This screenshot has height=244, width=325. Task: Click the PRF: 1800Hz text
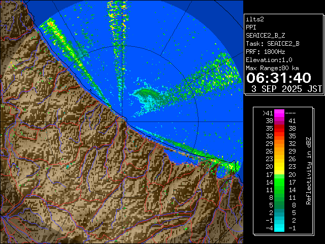pos(265,52)
